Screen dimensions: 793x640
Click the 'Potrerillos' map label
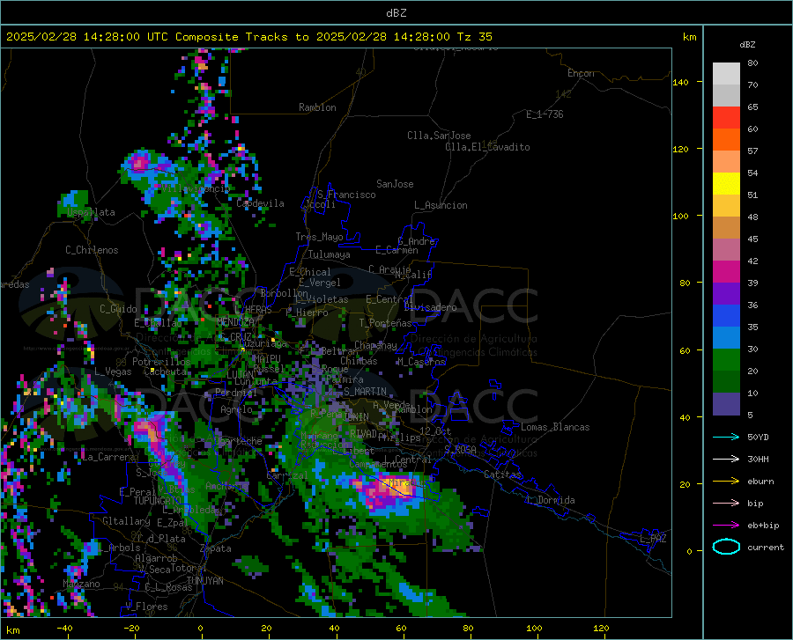point(161,362)
